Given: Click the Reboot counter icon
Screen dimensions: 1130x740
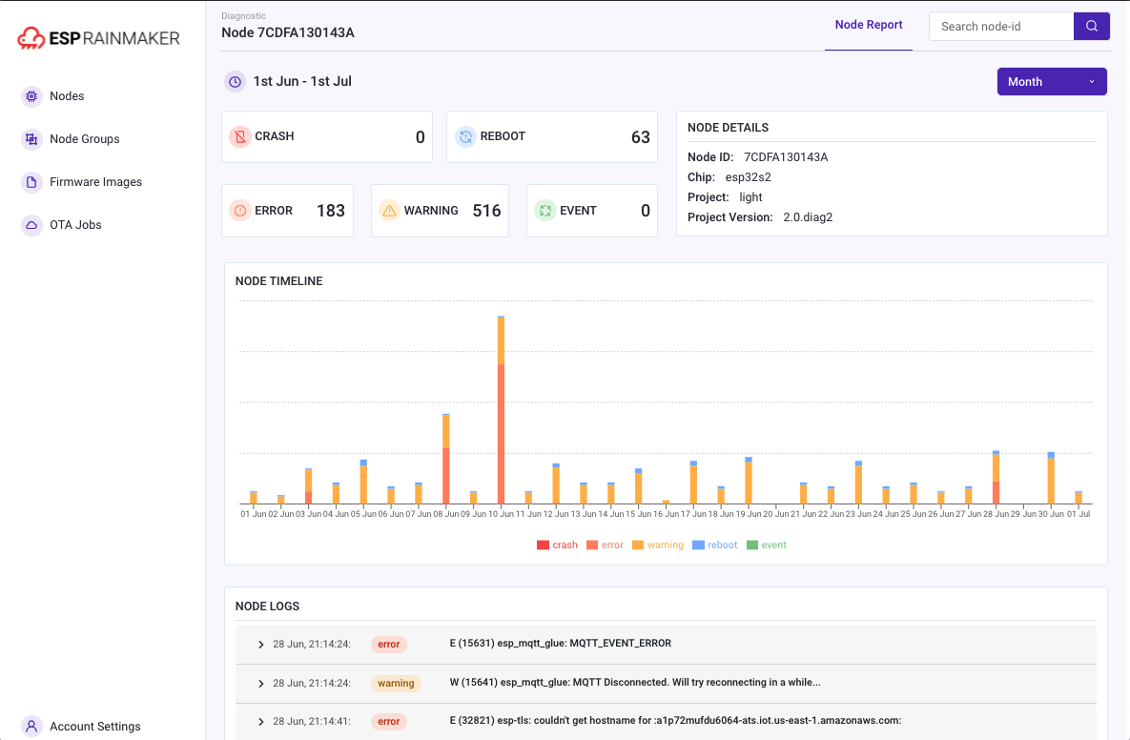Looking at the screenshot, I should point(465,136).
